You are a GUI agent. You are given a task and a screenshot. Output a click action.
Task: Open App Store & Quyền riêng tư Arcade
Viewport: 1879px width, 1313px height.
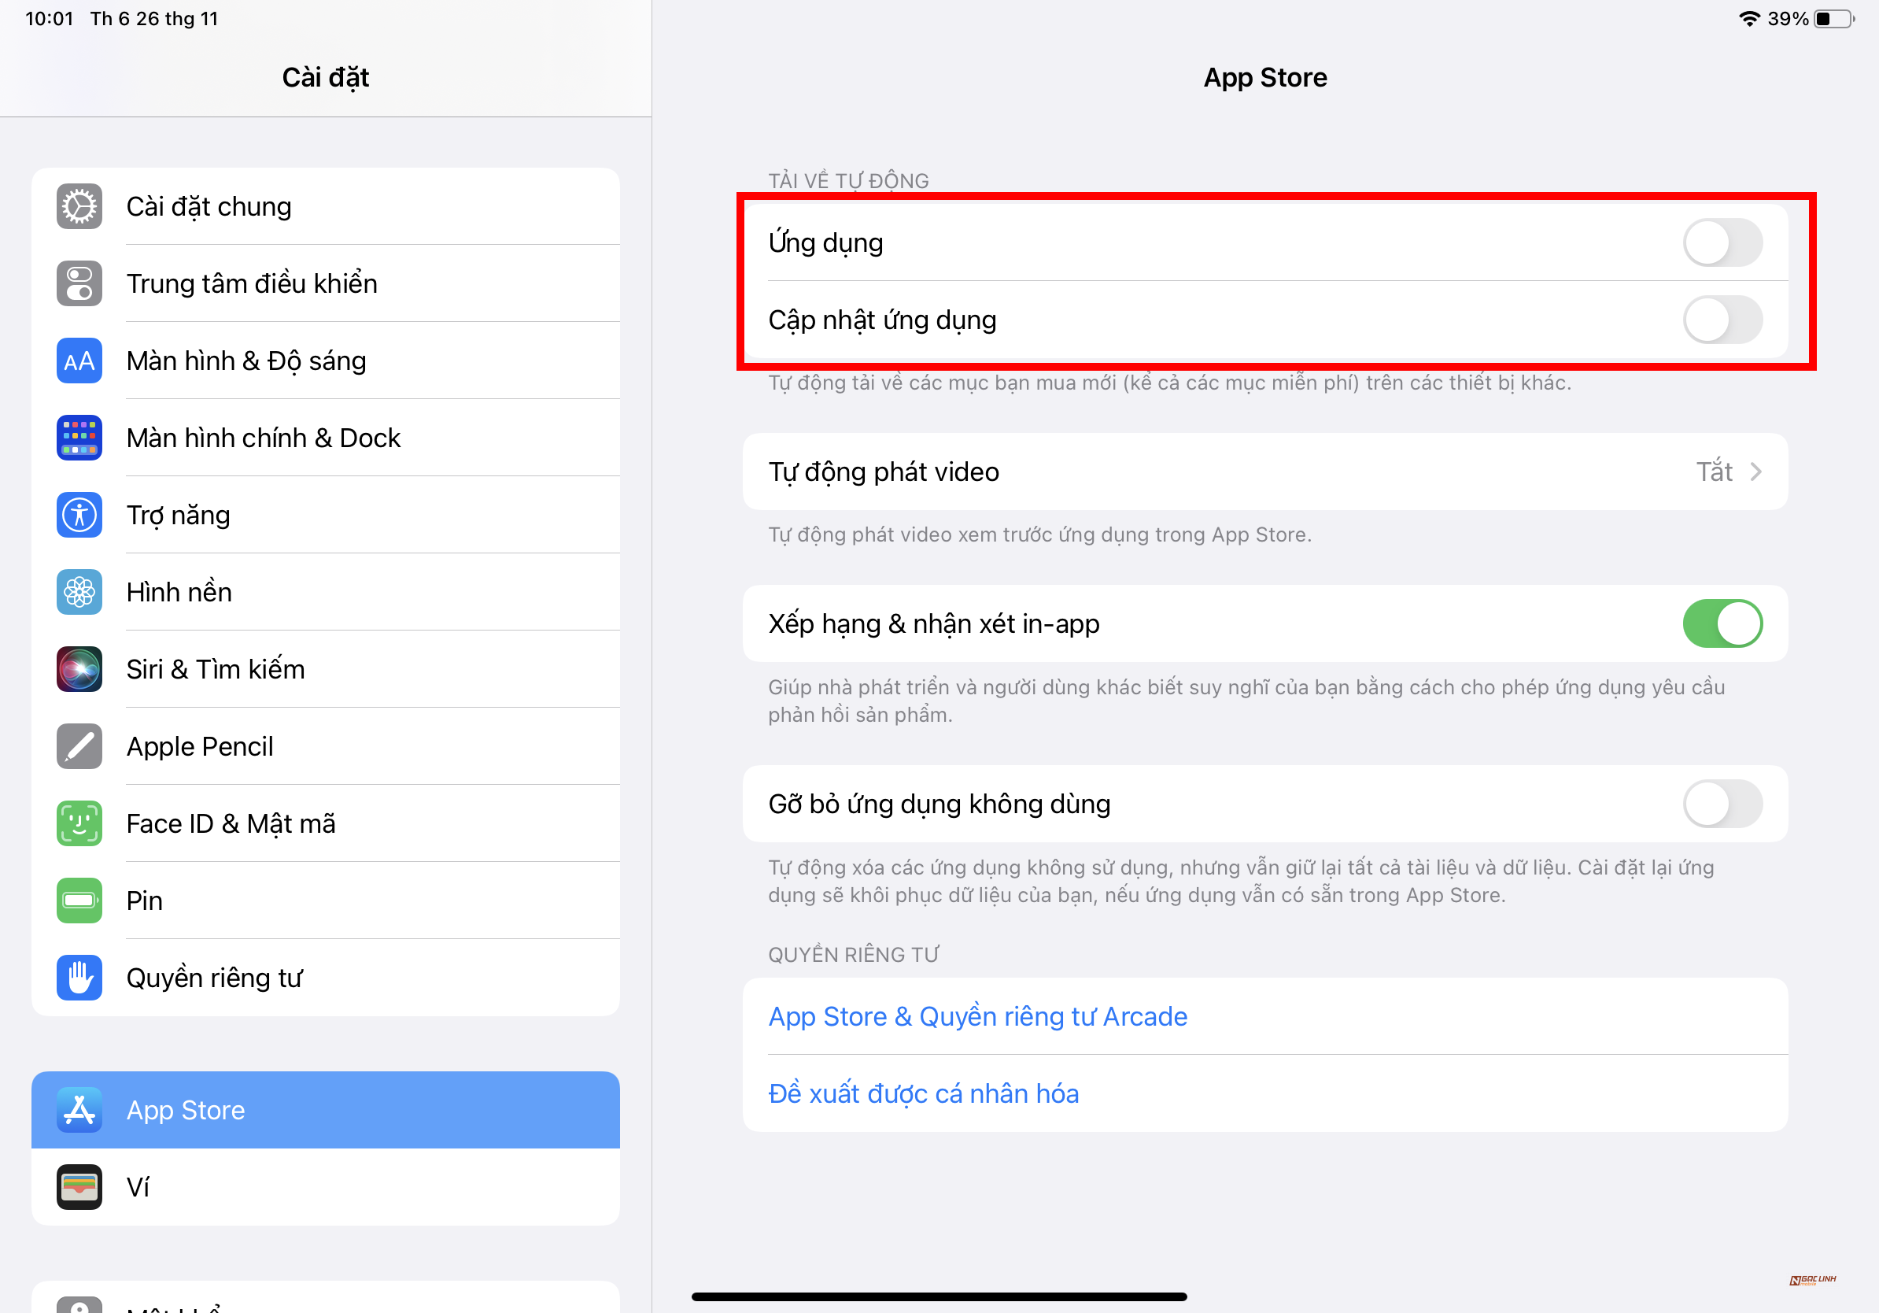click(977, 1016)
